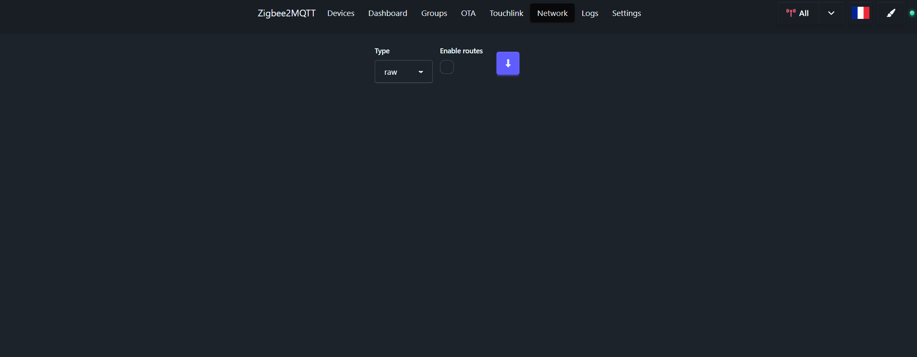Open the Type dropdown showing raw

coord(403,72)
